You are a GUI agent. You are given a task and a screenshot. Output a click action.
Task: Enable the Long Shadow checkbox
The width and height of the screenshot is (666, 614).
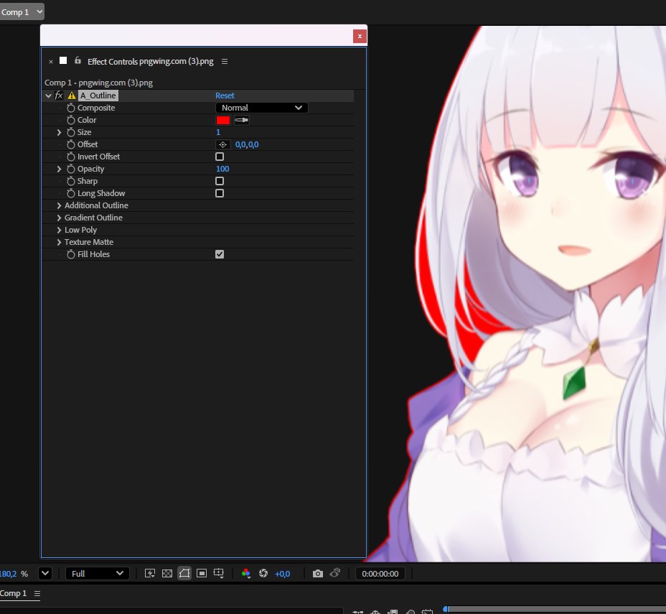click(220, 193)
